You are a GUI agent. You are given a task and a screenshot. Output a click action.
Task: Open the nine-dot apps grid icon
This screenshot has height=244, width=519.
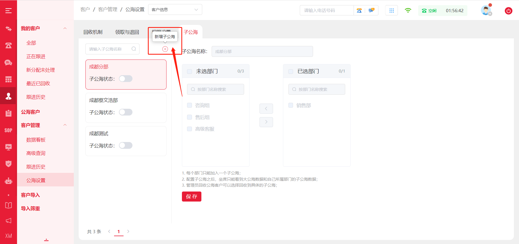(x=391, y=11)
